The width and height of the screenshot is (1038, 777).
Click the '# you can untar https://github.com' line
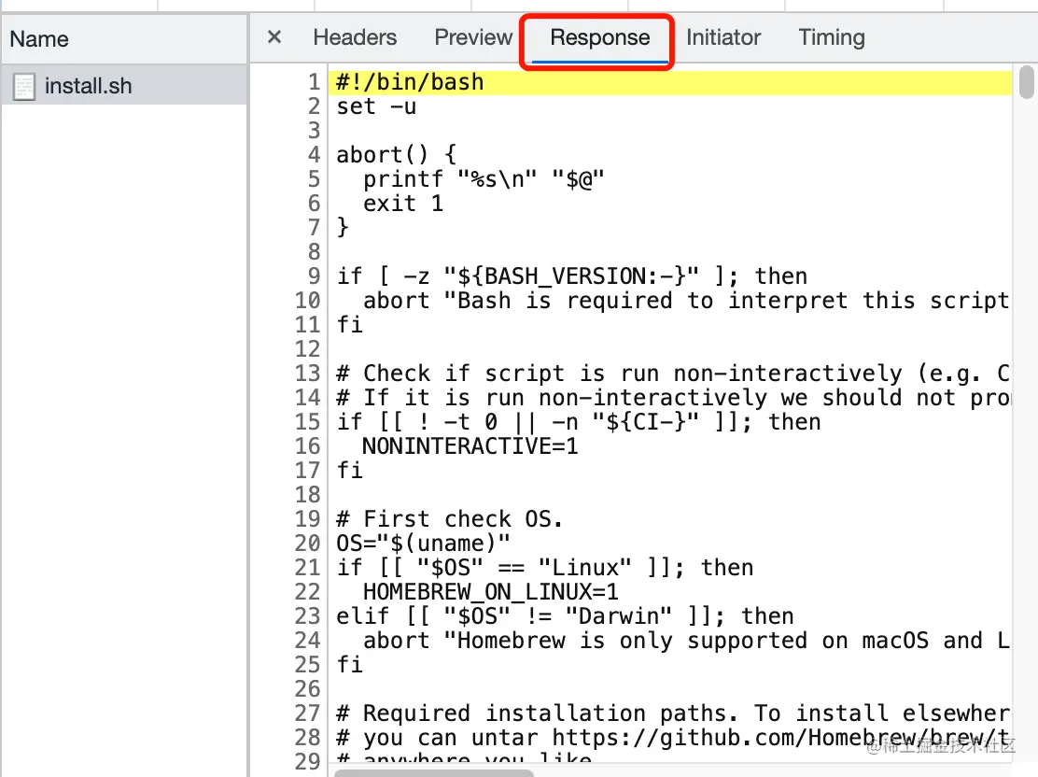673,738
